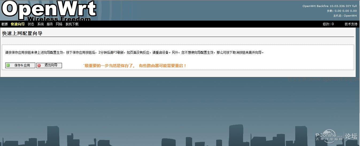Click the red cancel icon on the exit button
This screenshot has height=146, width=360.
point(39,65)
